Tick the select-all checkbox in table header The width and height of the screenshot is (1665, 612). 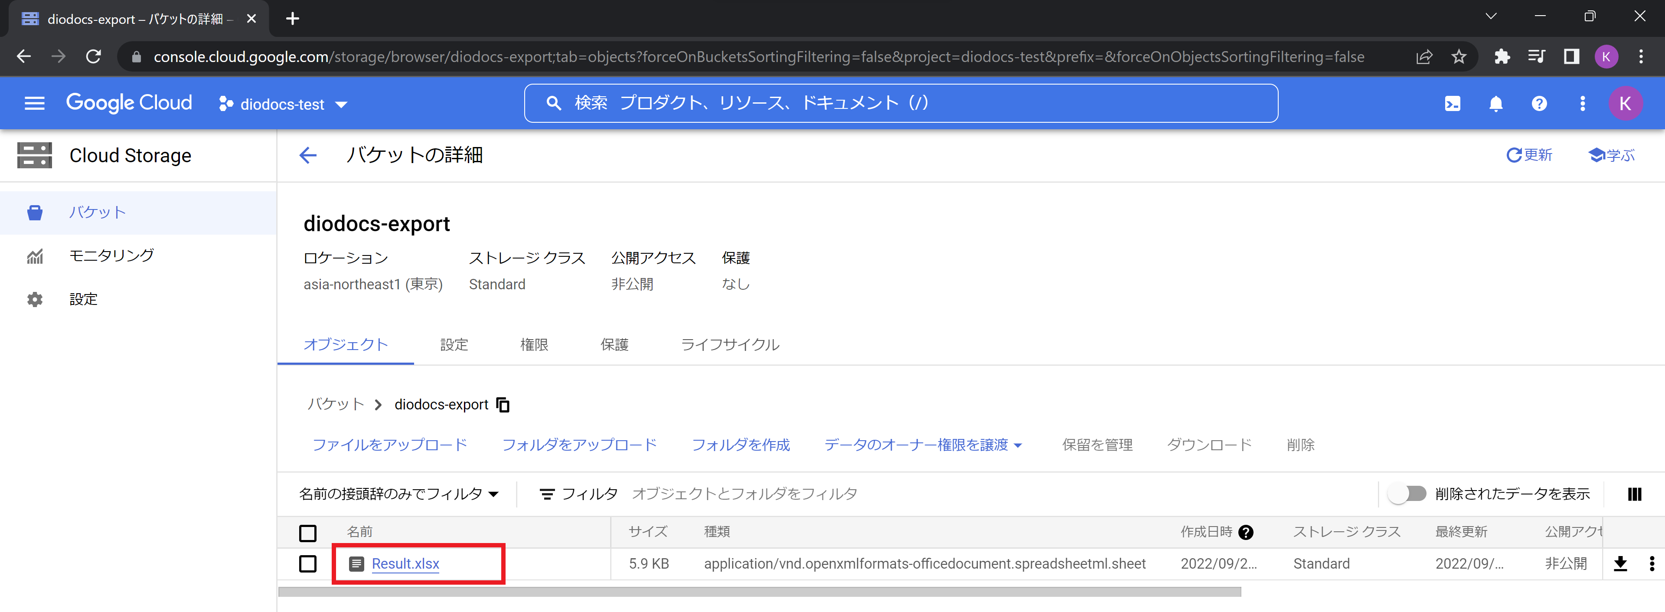308,533
